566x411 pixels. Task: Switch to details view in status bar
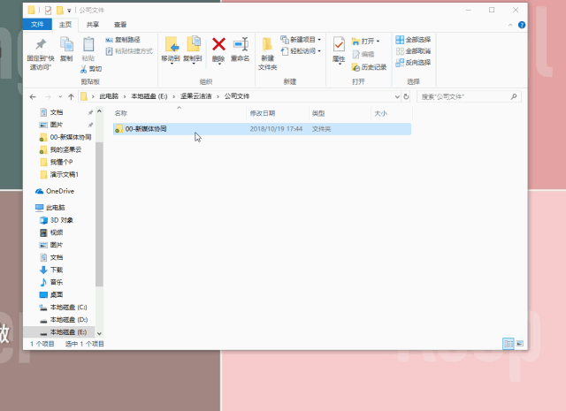tap(509, 344)
